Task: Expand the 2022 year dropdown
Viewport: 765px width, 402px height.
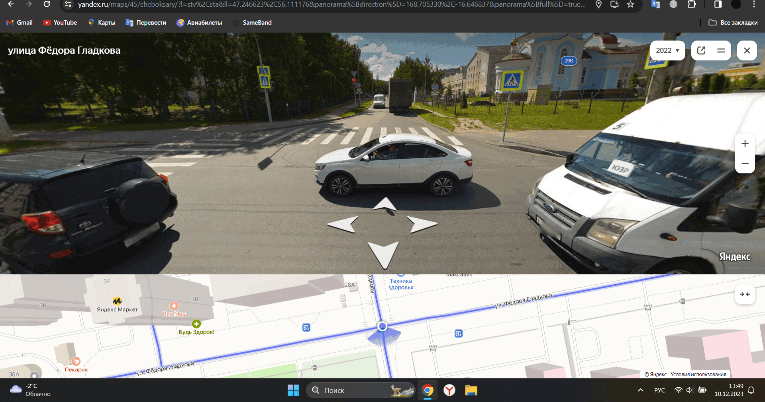Action: pyautogui.click(x=667, y=50)
